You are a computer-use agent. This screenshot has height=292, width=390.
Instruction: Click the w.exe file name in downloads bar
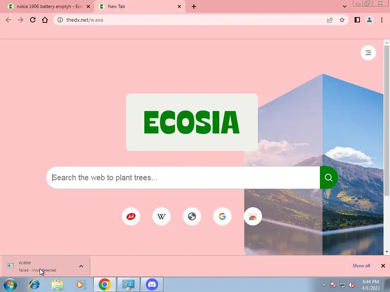(25, 262)
